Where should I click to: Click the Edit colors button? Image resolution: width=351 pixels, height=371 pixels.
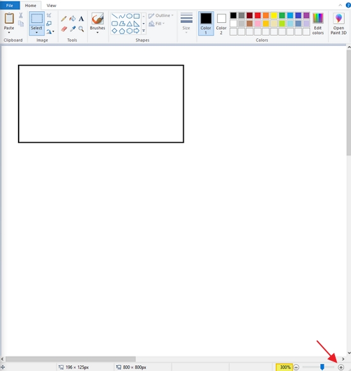(x=318, y=24)
